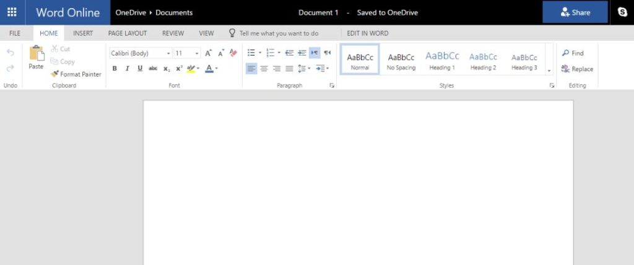Click the Increase Indent icon
Screen dimensions: 634x265
(302, 53)
